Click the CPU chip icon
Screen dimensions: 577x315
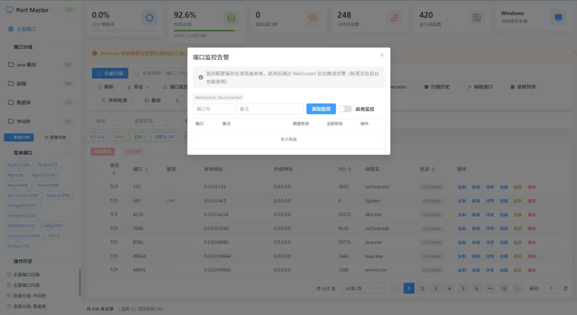(x=150, y=18)
